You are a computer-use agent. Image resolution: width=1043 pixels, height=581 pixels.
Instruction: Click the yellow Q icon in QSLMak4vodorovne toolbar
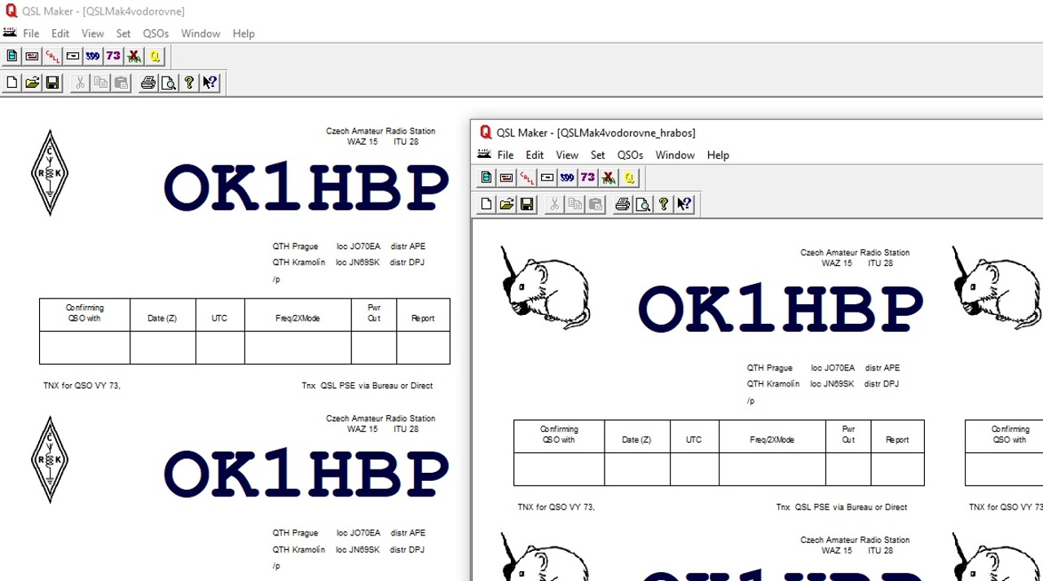[x=155, y=56]
